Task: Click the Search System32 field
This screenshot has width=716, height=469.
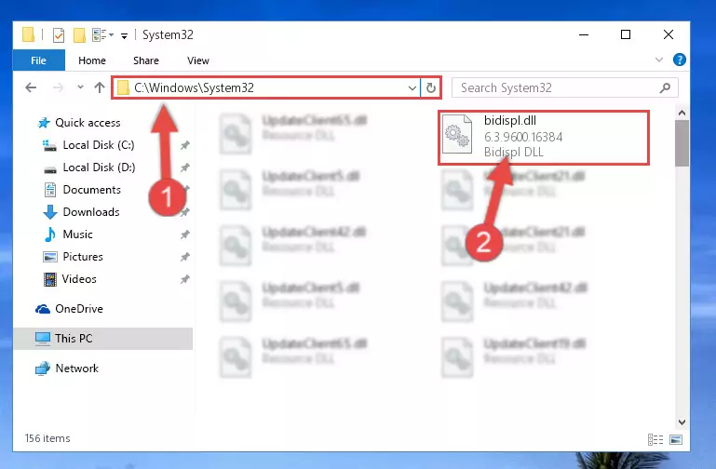Action: pos(565,87)
